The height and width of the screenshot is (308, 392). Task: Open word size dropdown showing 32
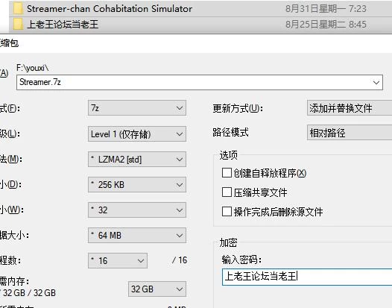(137, 210)
